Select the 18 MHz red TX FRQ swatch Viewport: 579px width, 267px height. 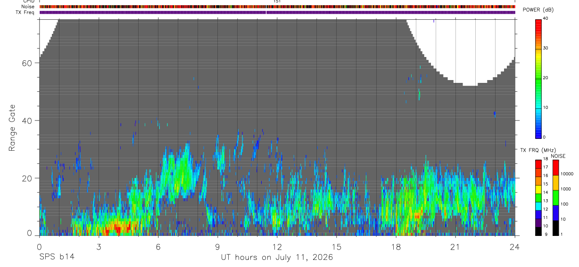click(538, 163)
